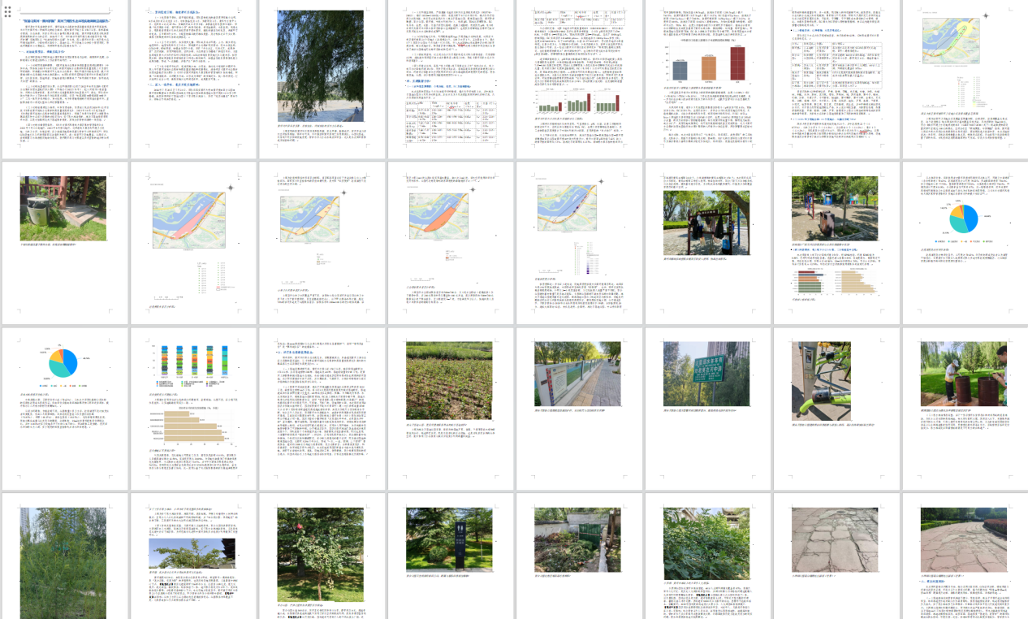Viewport: 1028px width, 619px height.
Task: Open the text page with the small pine tree photo
Action: click(192, 556)
